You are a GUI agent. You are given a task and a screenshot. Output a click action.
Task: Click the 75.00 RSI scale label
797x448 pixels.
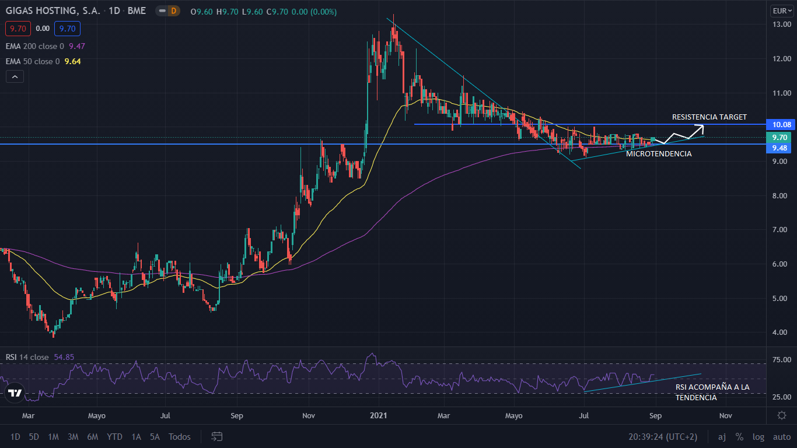[781, 360]
